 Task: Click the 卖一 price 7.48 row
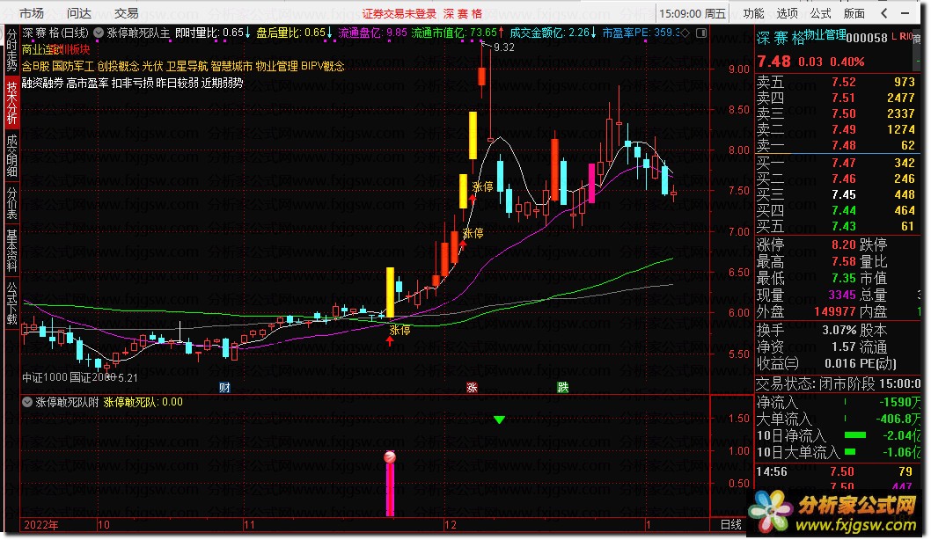point(835,145)
